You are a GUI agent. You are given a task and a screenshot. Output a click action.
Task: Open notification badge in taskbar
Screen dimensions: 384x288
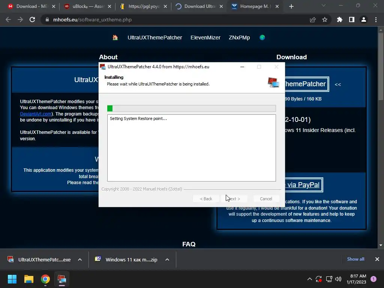pyautogui.click(x=373, y=279)
